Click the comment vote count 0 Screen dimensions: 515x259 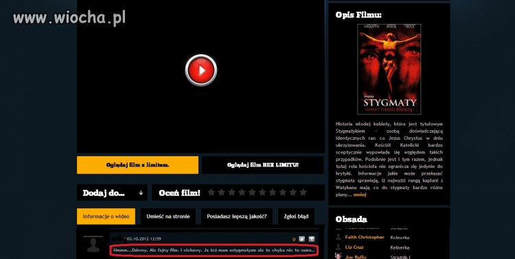tap(294, 239)
